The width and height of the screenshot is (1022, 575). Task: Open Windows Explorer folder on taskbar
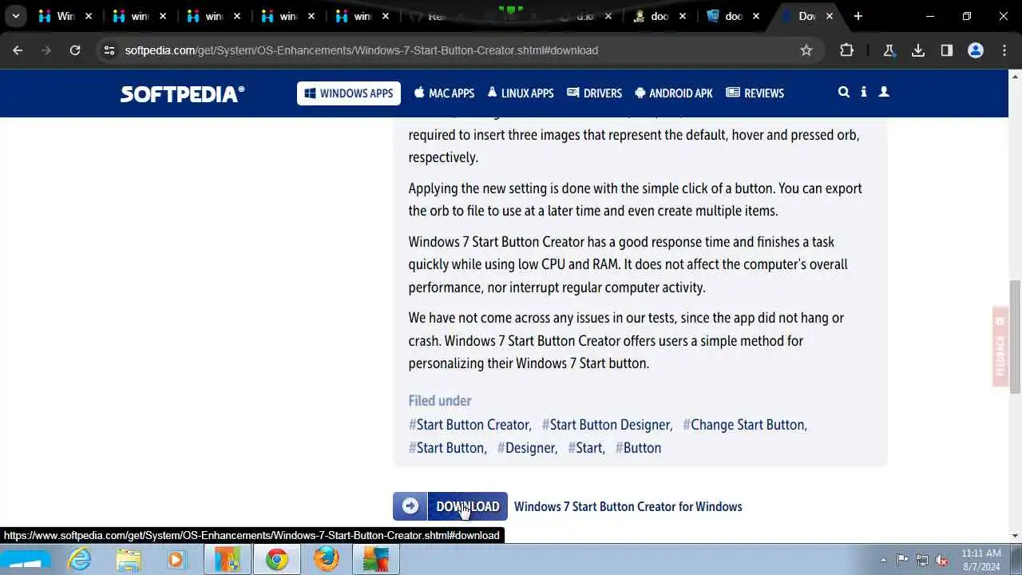pos(129,560)
